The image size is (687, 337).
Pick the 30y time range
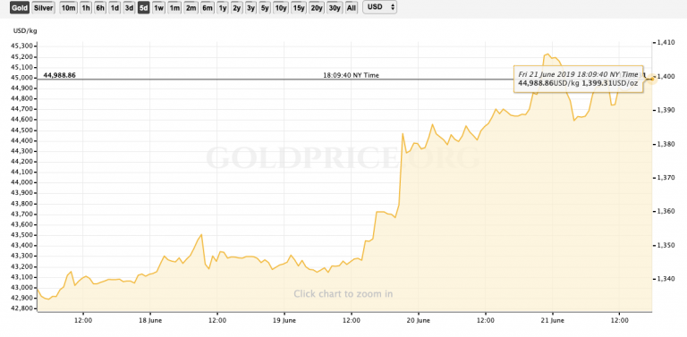click(335, 8)
